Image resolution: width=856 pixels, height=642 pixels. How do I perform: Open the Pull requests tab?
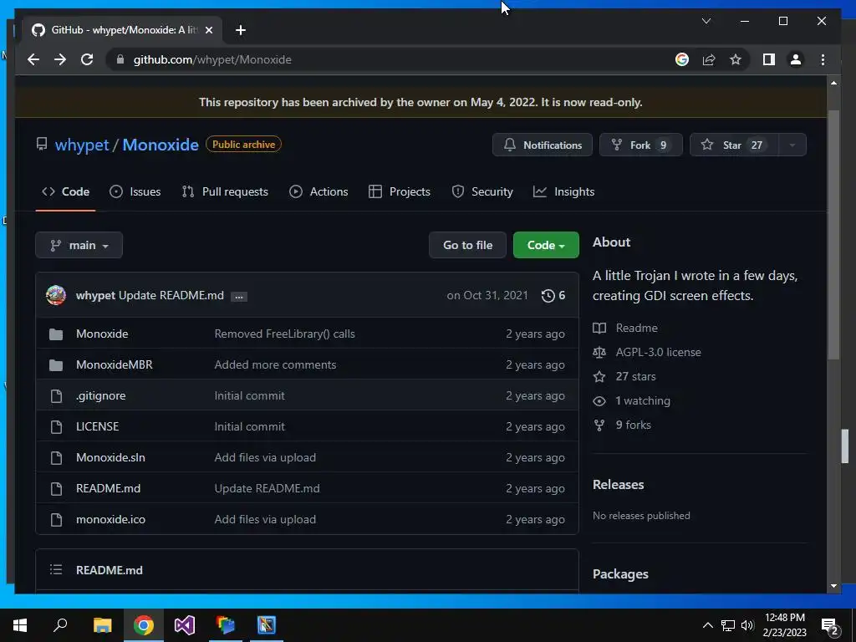pyautogui.click(x=225, y=191)
